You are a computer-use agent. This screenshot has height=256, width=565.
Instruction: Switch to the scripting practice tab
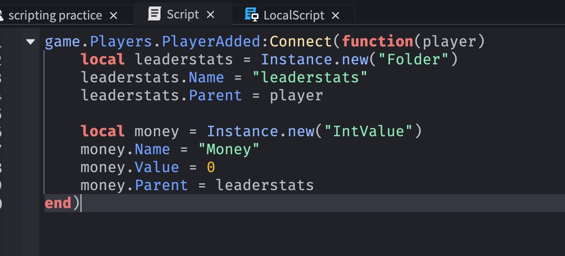tap(55, 15)
